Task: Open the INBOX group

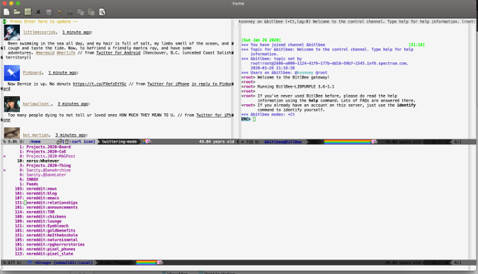Action: click(33, 180)
